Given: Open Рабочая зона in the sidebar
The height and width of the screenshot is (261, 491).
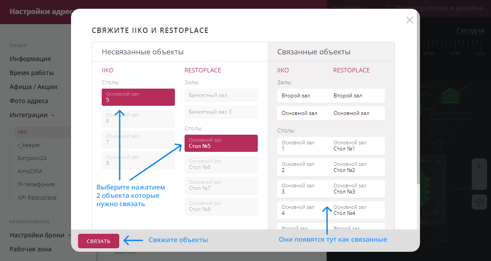Looking at the screenshot, I should (x=31, y=249).
